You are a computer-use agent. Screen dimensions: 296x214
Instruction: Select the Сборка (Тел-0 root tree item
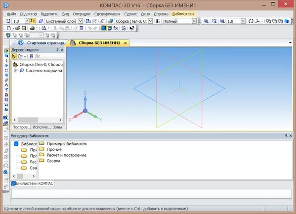point(38,65)
